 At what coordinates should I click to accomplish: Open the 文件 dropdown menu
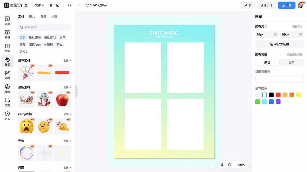(x=39, y=5)
